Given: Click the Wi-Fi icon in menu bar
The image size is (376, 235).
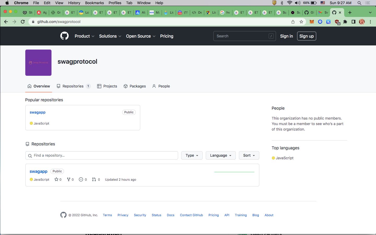Looking at the screenshot, I should pos(290,3).
